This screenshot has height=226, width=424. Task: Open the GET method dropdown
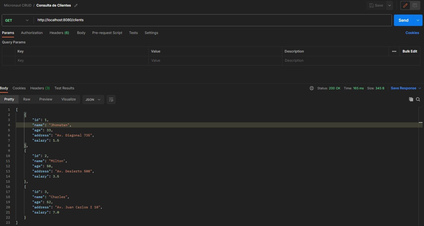pos(17,20)
